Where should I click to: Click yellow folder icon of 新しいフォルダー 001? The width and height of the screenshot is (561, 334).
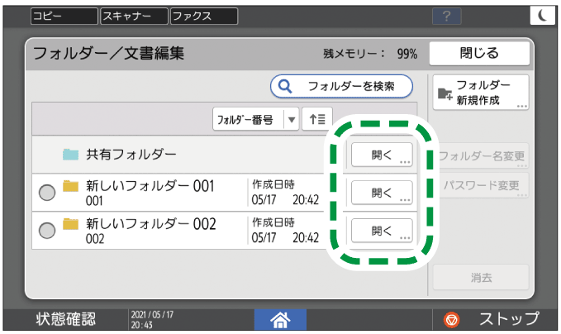pos(70,186)
